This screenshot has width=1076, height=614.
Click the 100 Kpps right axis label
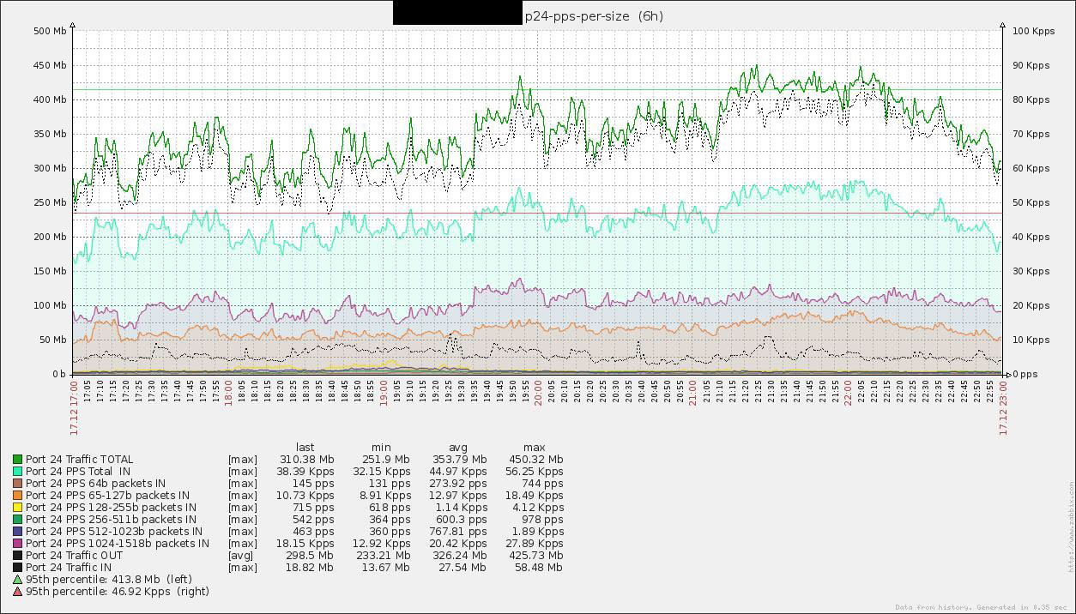coord(1033,31)
